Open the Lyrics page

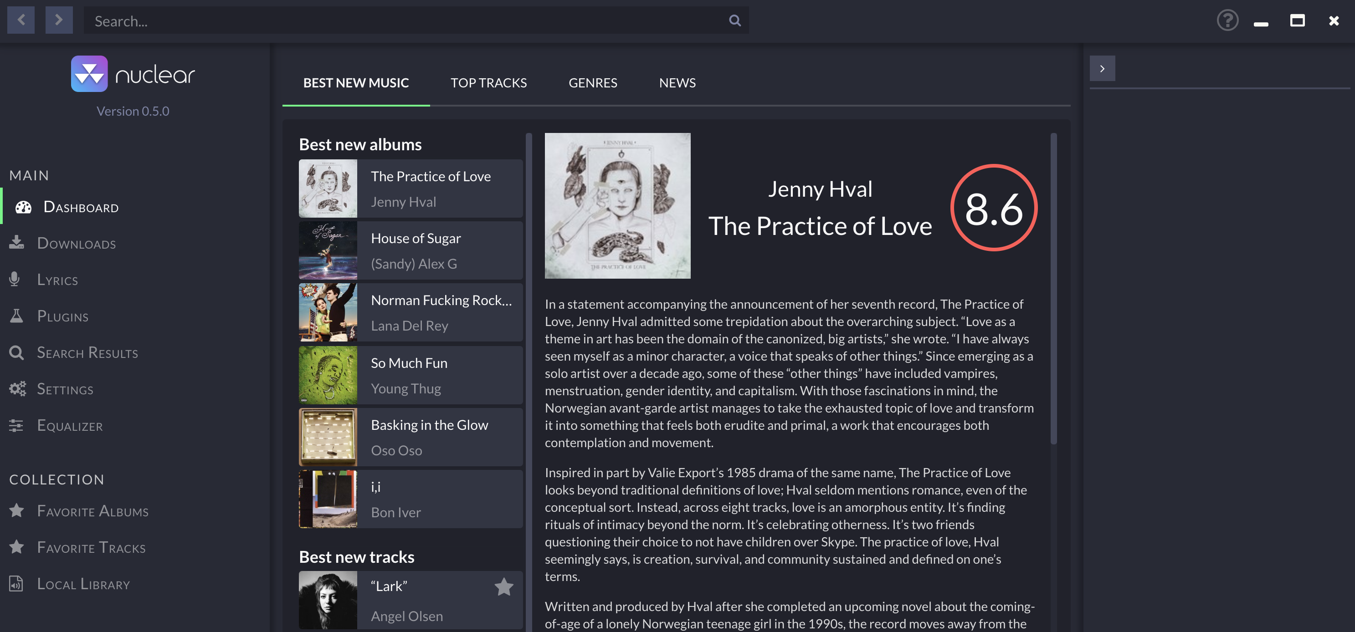(x=57, y=280)
